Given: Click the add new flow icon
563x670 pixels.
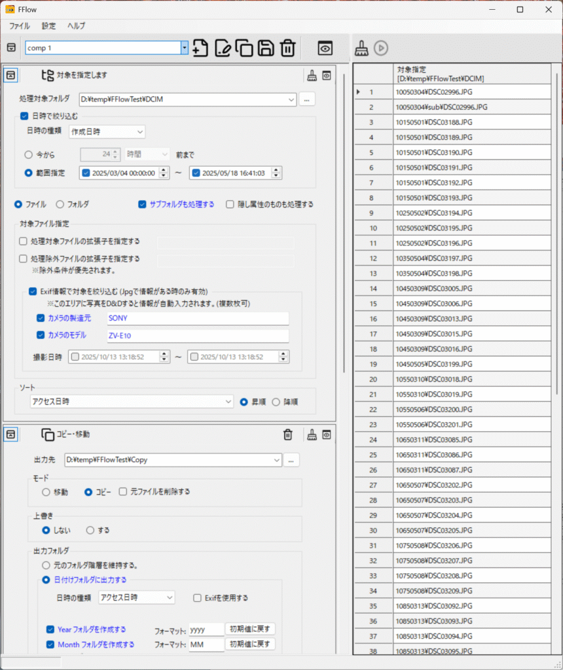Looking at the screenshot, I should point(200,48).
